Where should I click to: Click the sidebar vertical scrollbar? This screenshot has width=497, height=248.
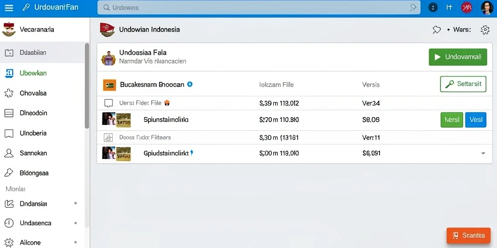87,85
